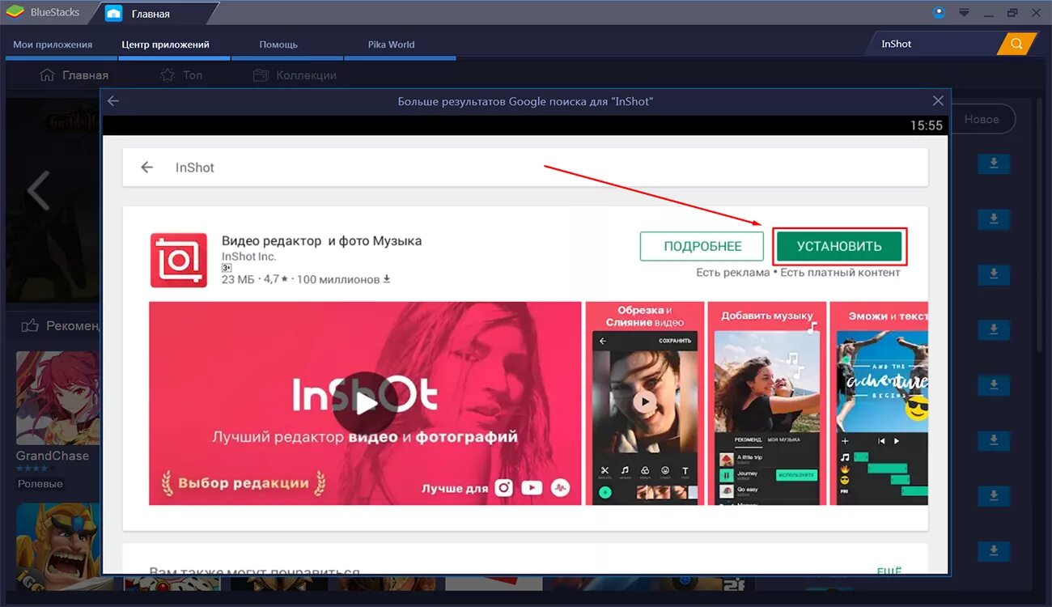Click the green УСТАНОВИТЬ button
Viewport: 1052px width, 607px height.
coord(838,247)
